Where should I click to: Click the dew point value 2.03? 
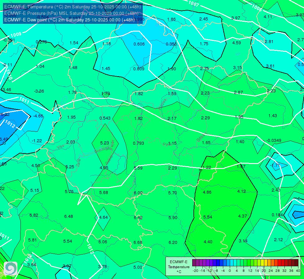point(70,142)
